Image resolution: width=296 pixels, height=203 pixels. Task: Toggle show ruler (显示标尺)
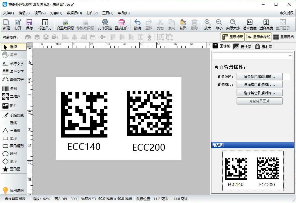[232, 37]
